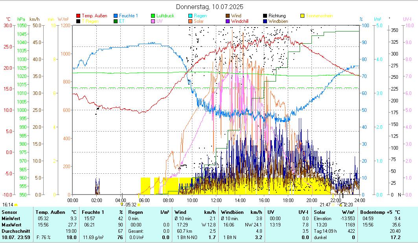Click the hPa pressure axis label
This screenshot has width=418, height=243.
(x=21, y=19)
